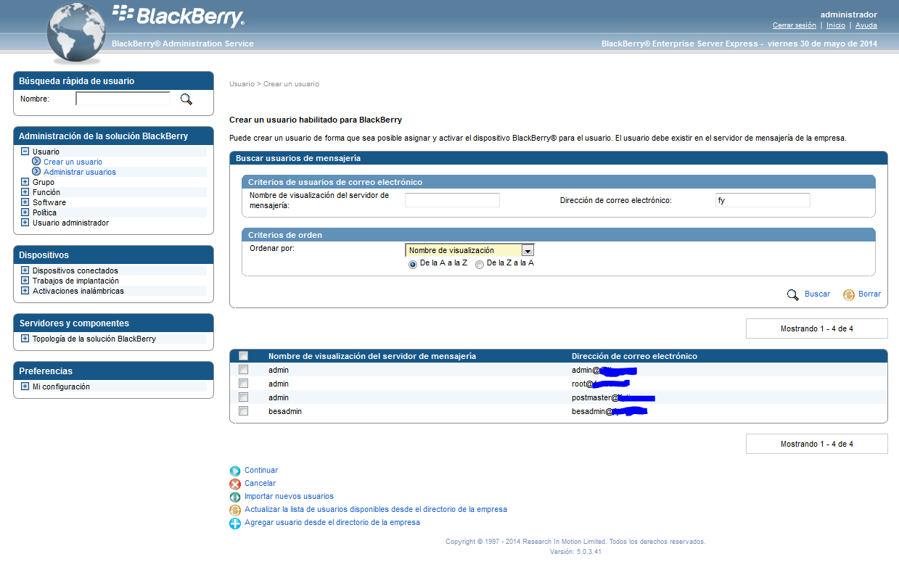Click the Borrar reset icon
Screen dimensions: 899x562
(x=849, y=294)
